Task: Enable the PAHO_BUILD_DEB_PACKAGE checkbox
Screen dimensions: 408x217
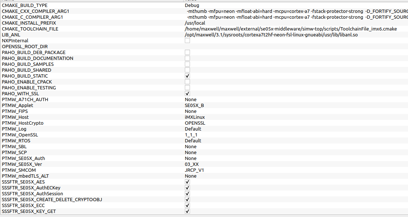Action: coord(187,52)
